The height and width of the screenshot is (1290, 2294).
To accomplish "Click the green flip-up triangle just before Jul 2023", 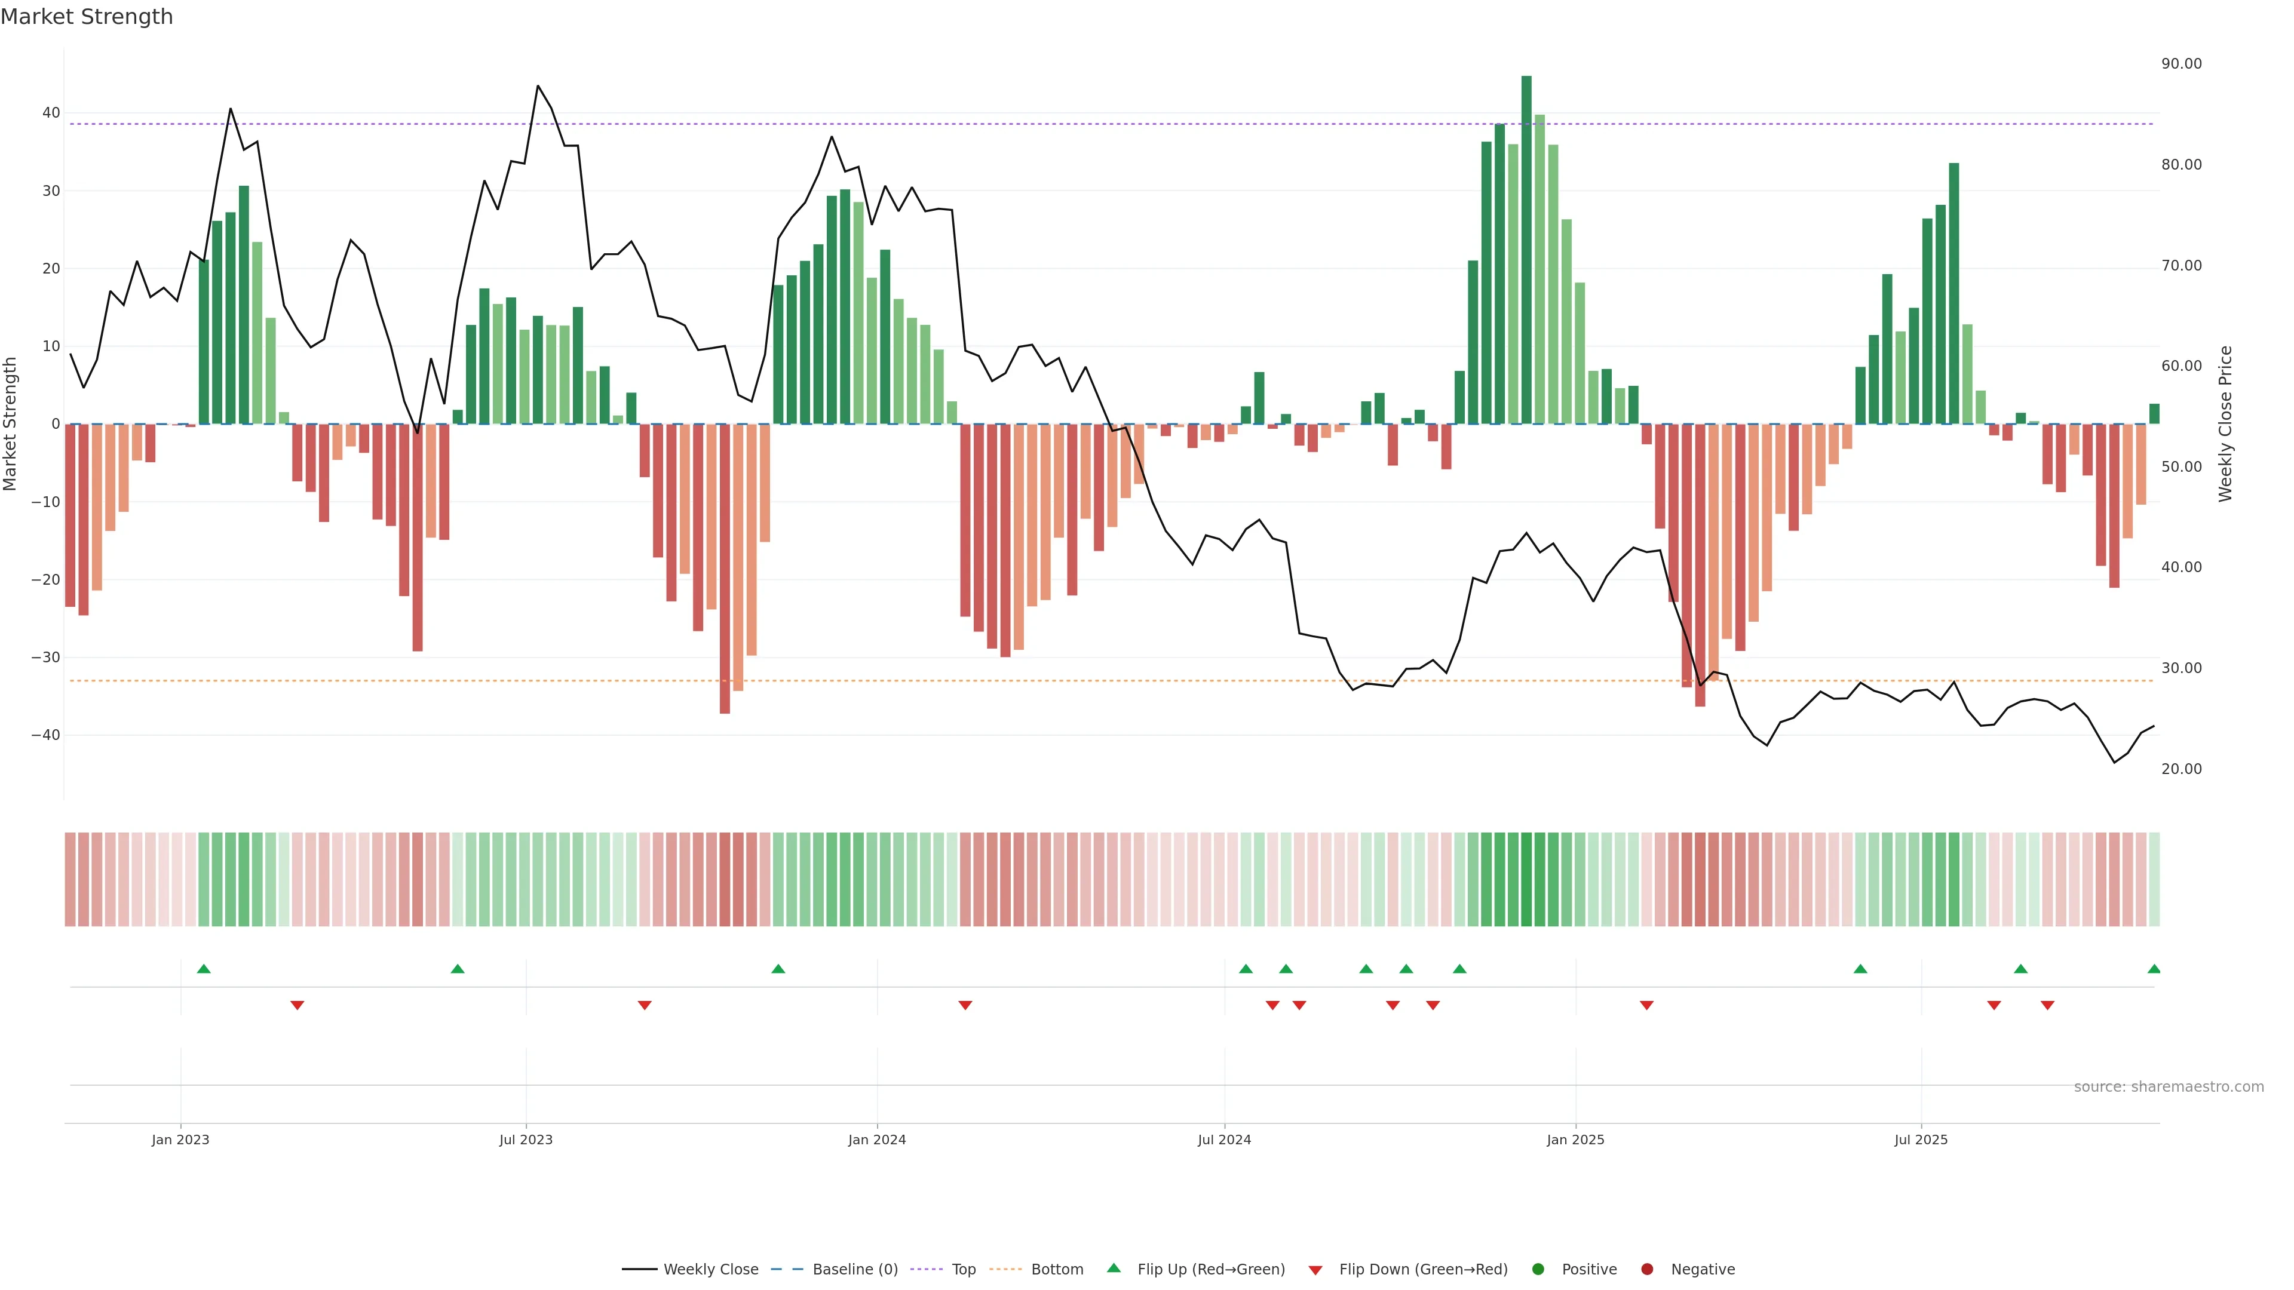I will coord(457,969).
